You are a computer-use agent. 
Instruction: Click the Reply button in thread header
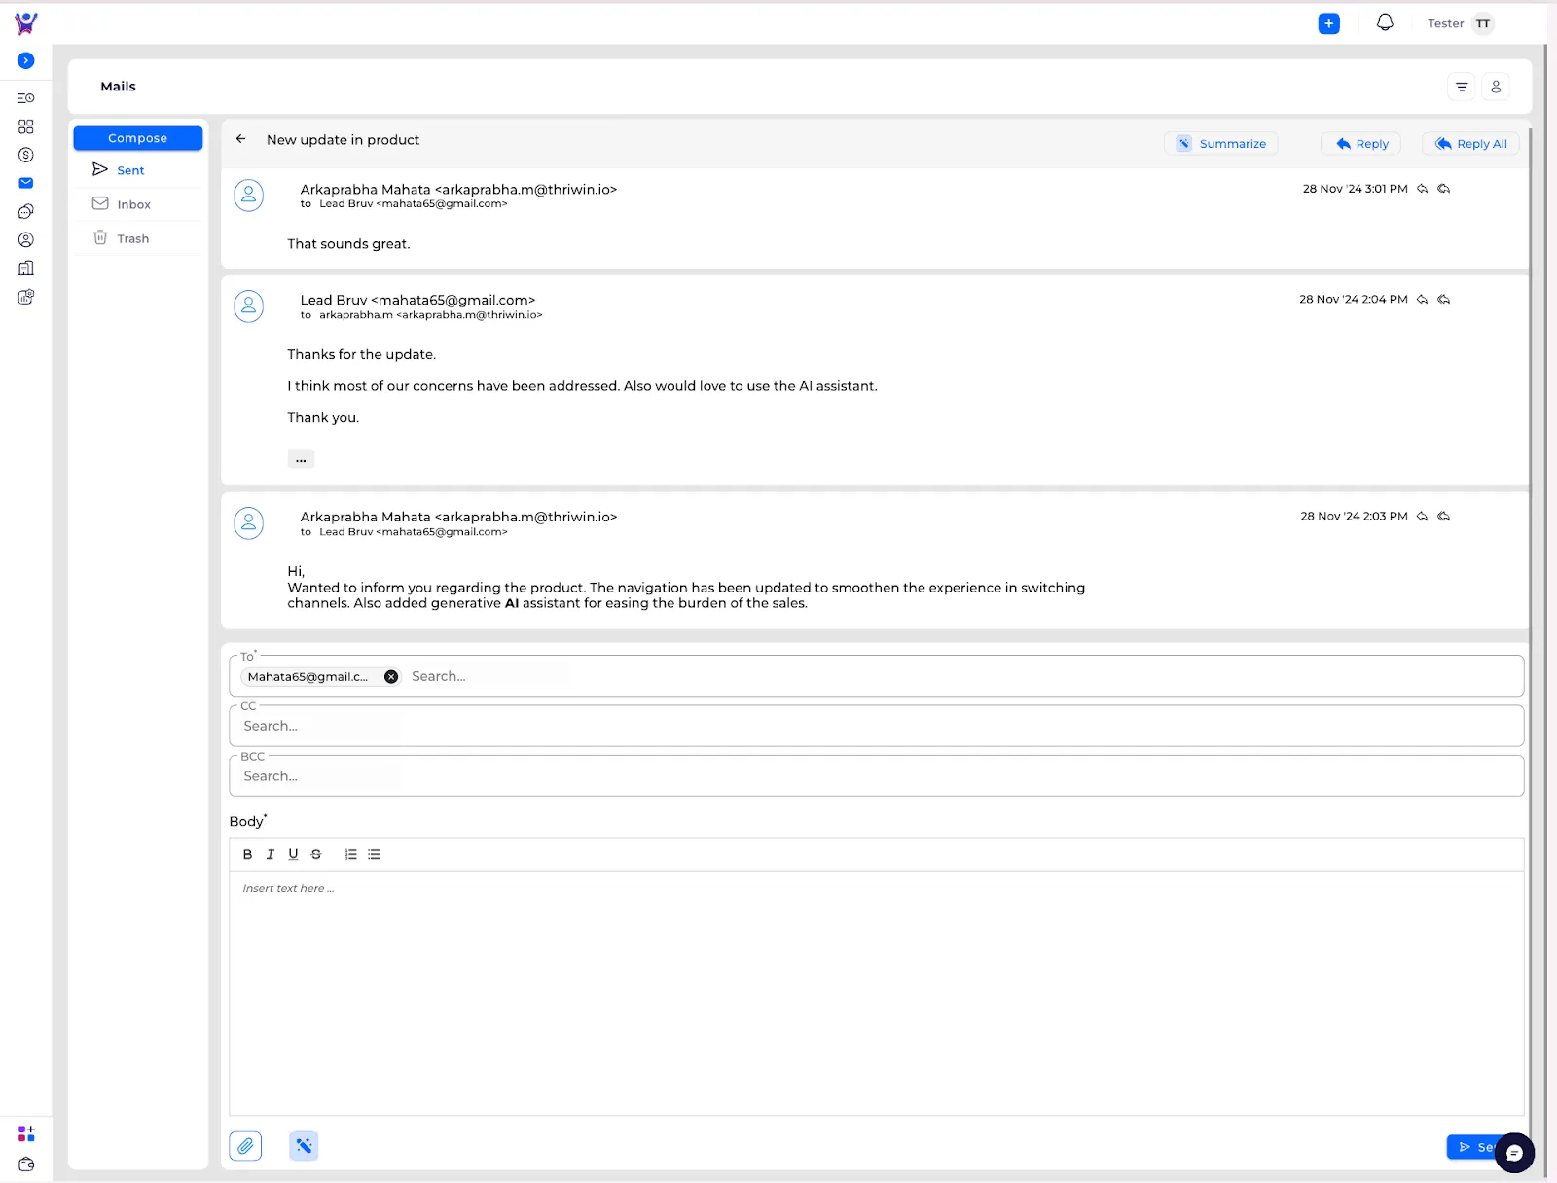tap(1361, 143)
